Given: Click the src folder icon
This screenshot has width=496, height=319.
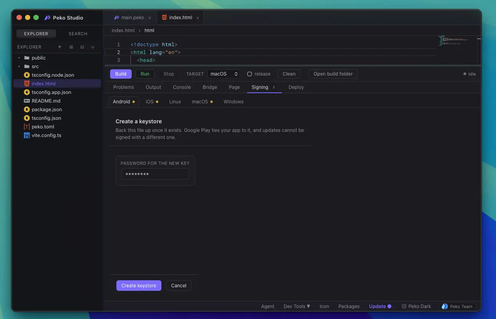Looking at the screenshot, I should tap(27, 67).
